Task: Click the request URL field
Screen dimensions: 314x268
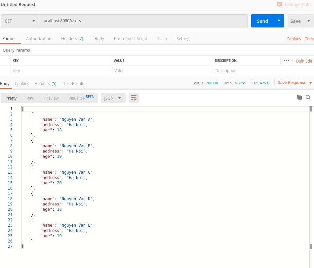Action: (x=143, y=21)
